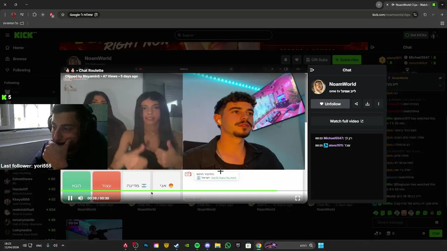
Task: Focus the Send a message chat input
Action: [x=403, y=222]
